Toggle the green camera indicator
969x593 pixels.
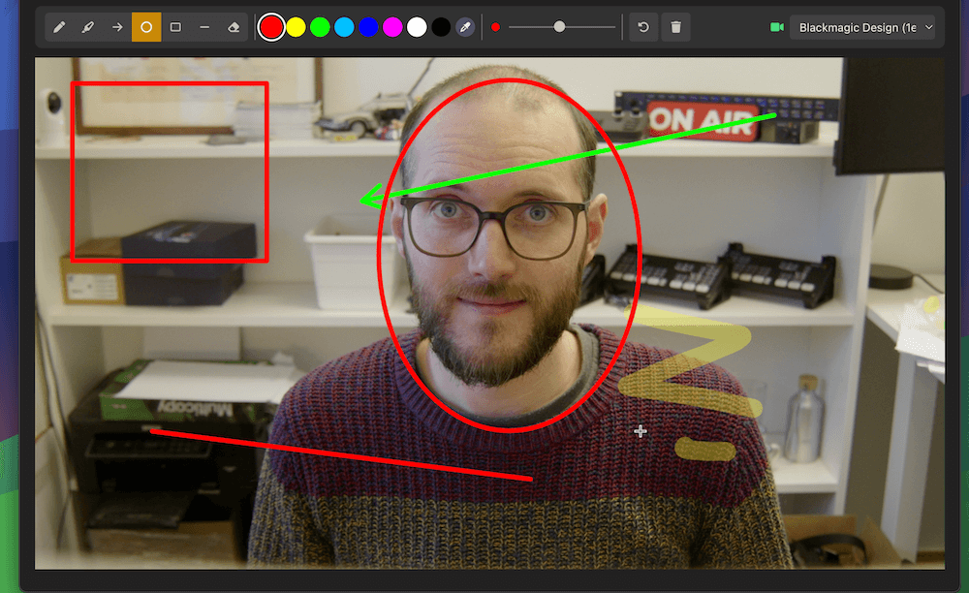point(775,27)
